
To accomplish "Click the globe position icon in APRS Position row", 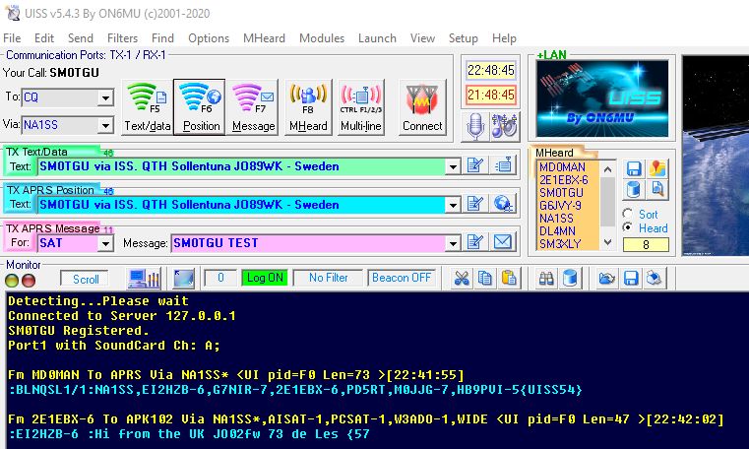I will tap(503, 204).
